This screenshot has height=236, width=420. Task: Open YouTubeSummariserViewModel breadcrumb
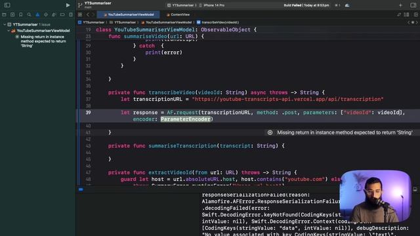tap(166, 22)
